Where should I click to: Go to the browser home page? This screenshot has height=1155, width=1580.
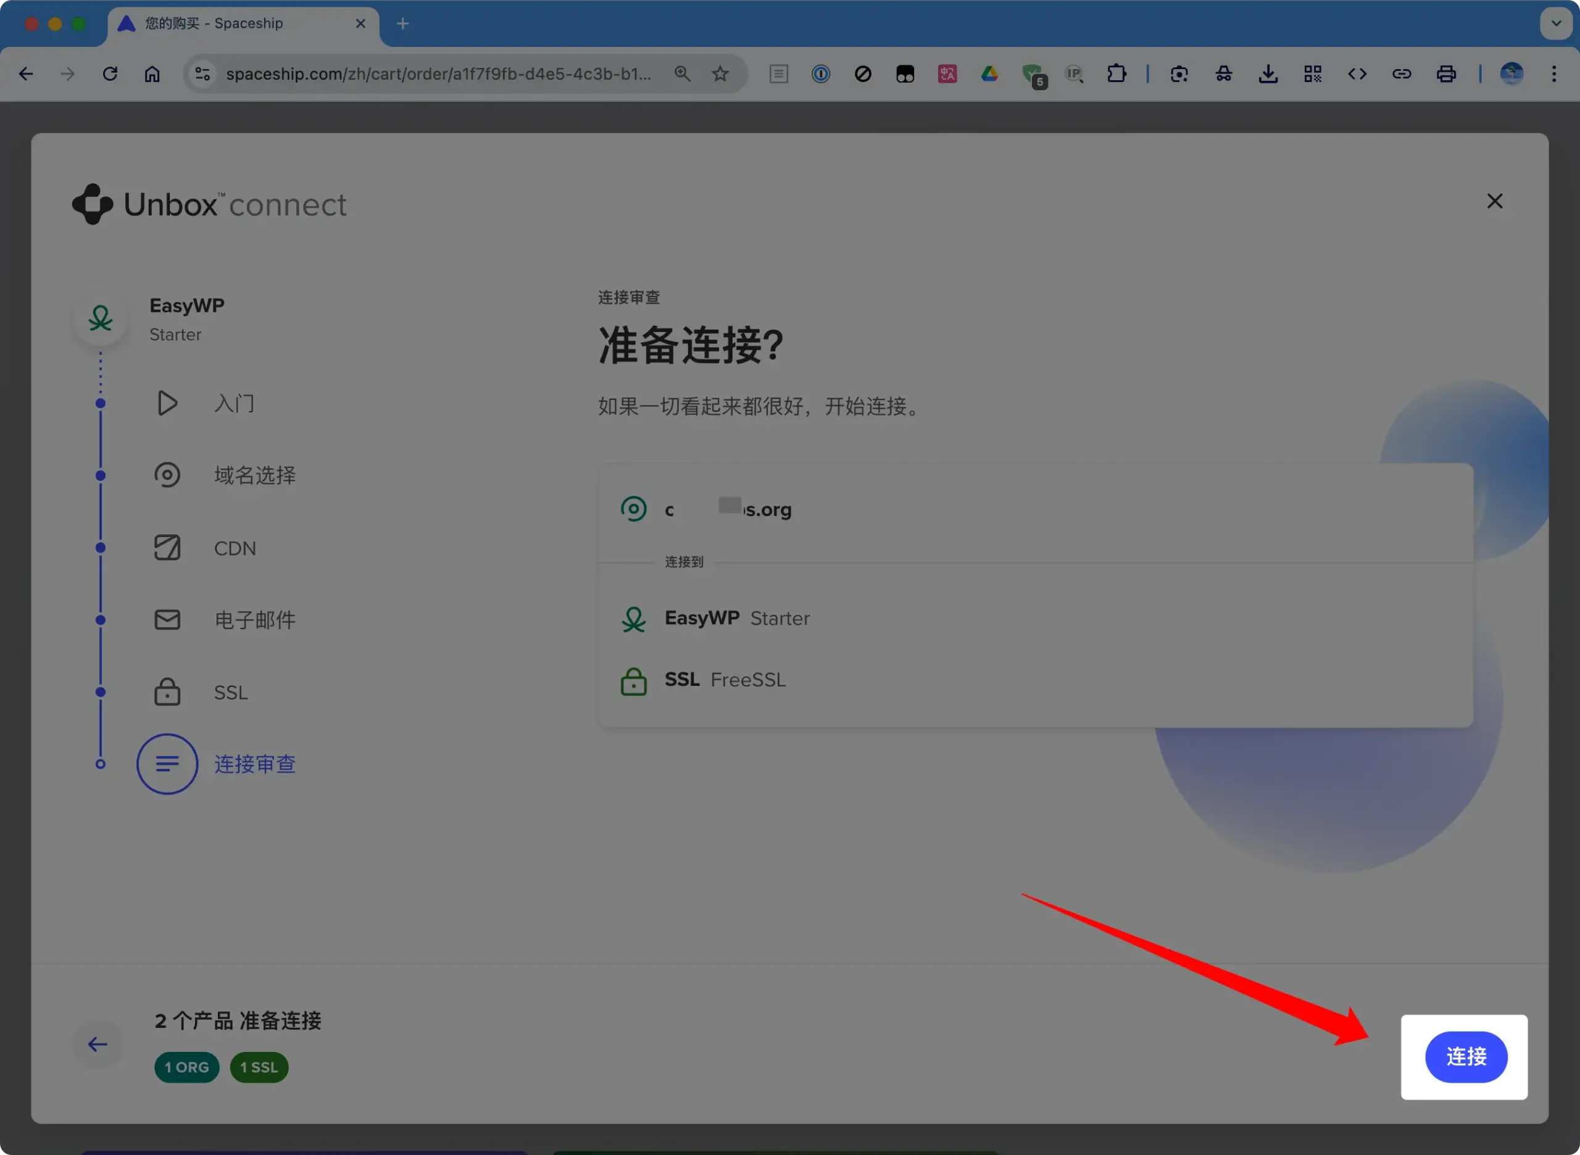pos(152,73)
